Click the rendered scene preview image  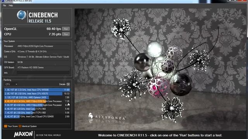pyautogui.click(x=160, y=69)
